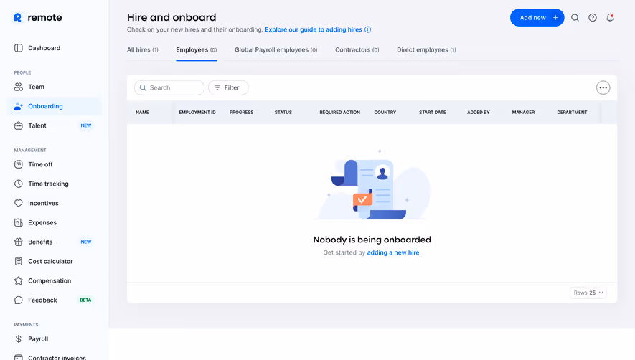This screenshot has height=360, width=635.
Task: Sort by the NAME column header
Action: click(x=142, y=112)
